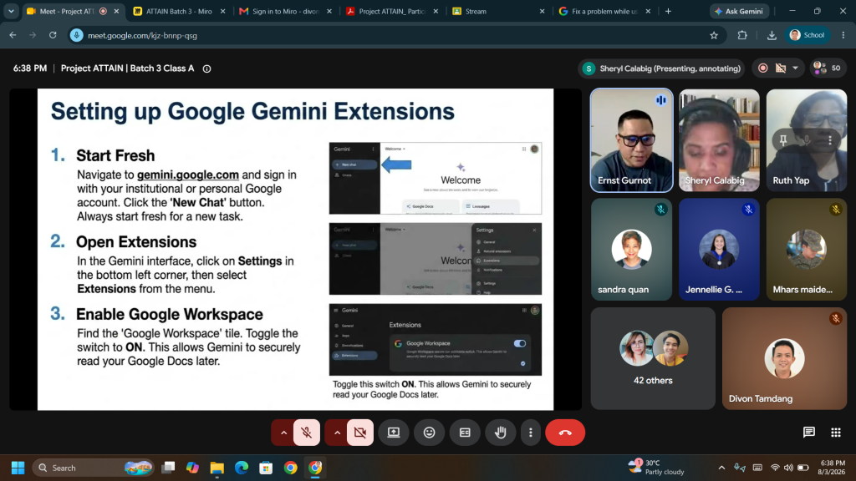This screenshot has height=481, width=856.
Task: Open Windows Start menu
Action: (x=18, y=468)
